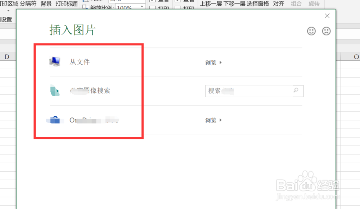Click the frowning face feedback icon
360x209 pixels.
click(326, 31)
